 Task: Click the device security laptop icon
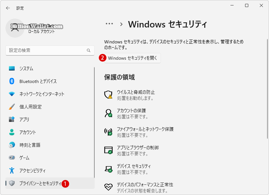[x=108, y=169]
